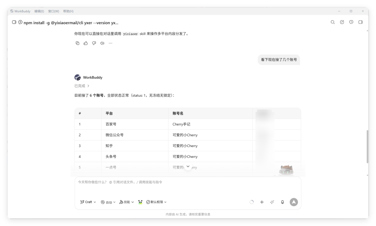This screenshot has height=226, width=376.
Task: Click the conversation title npm install text
Action: point(71,23)
